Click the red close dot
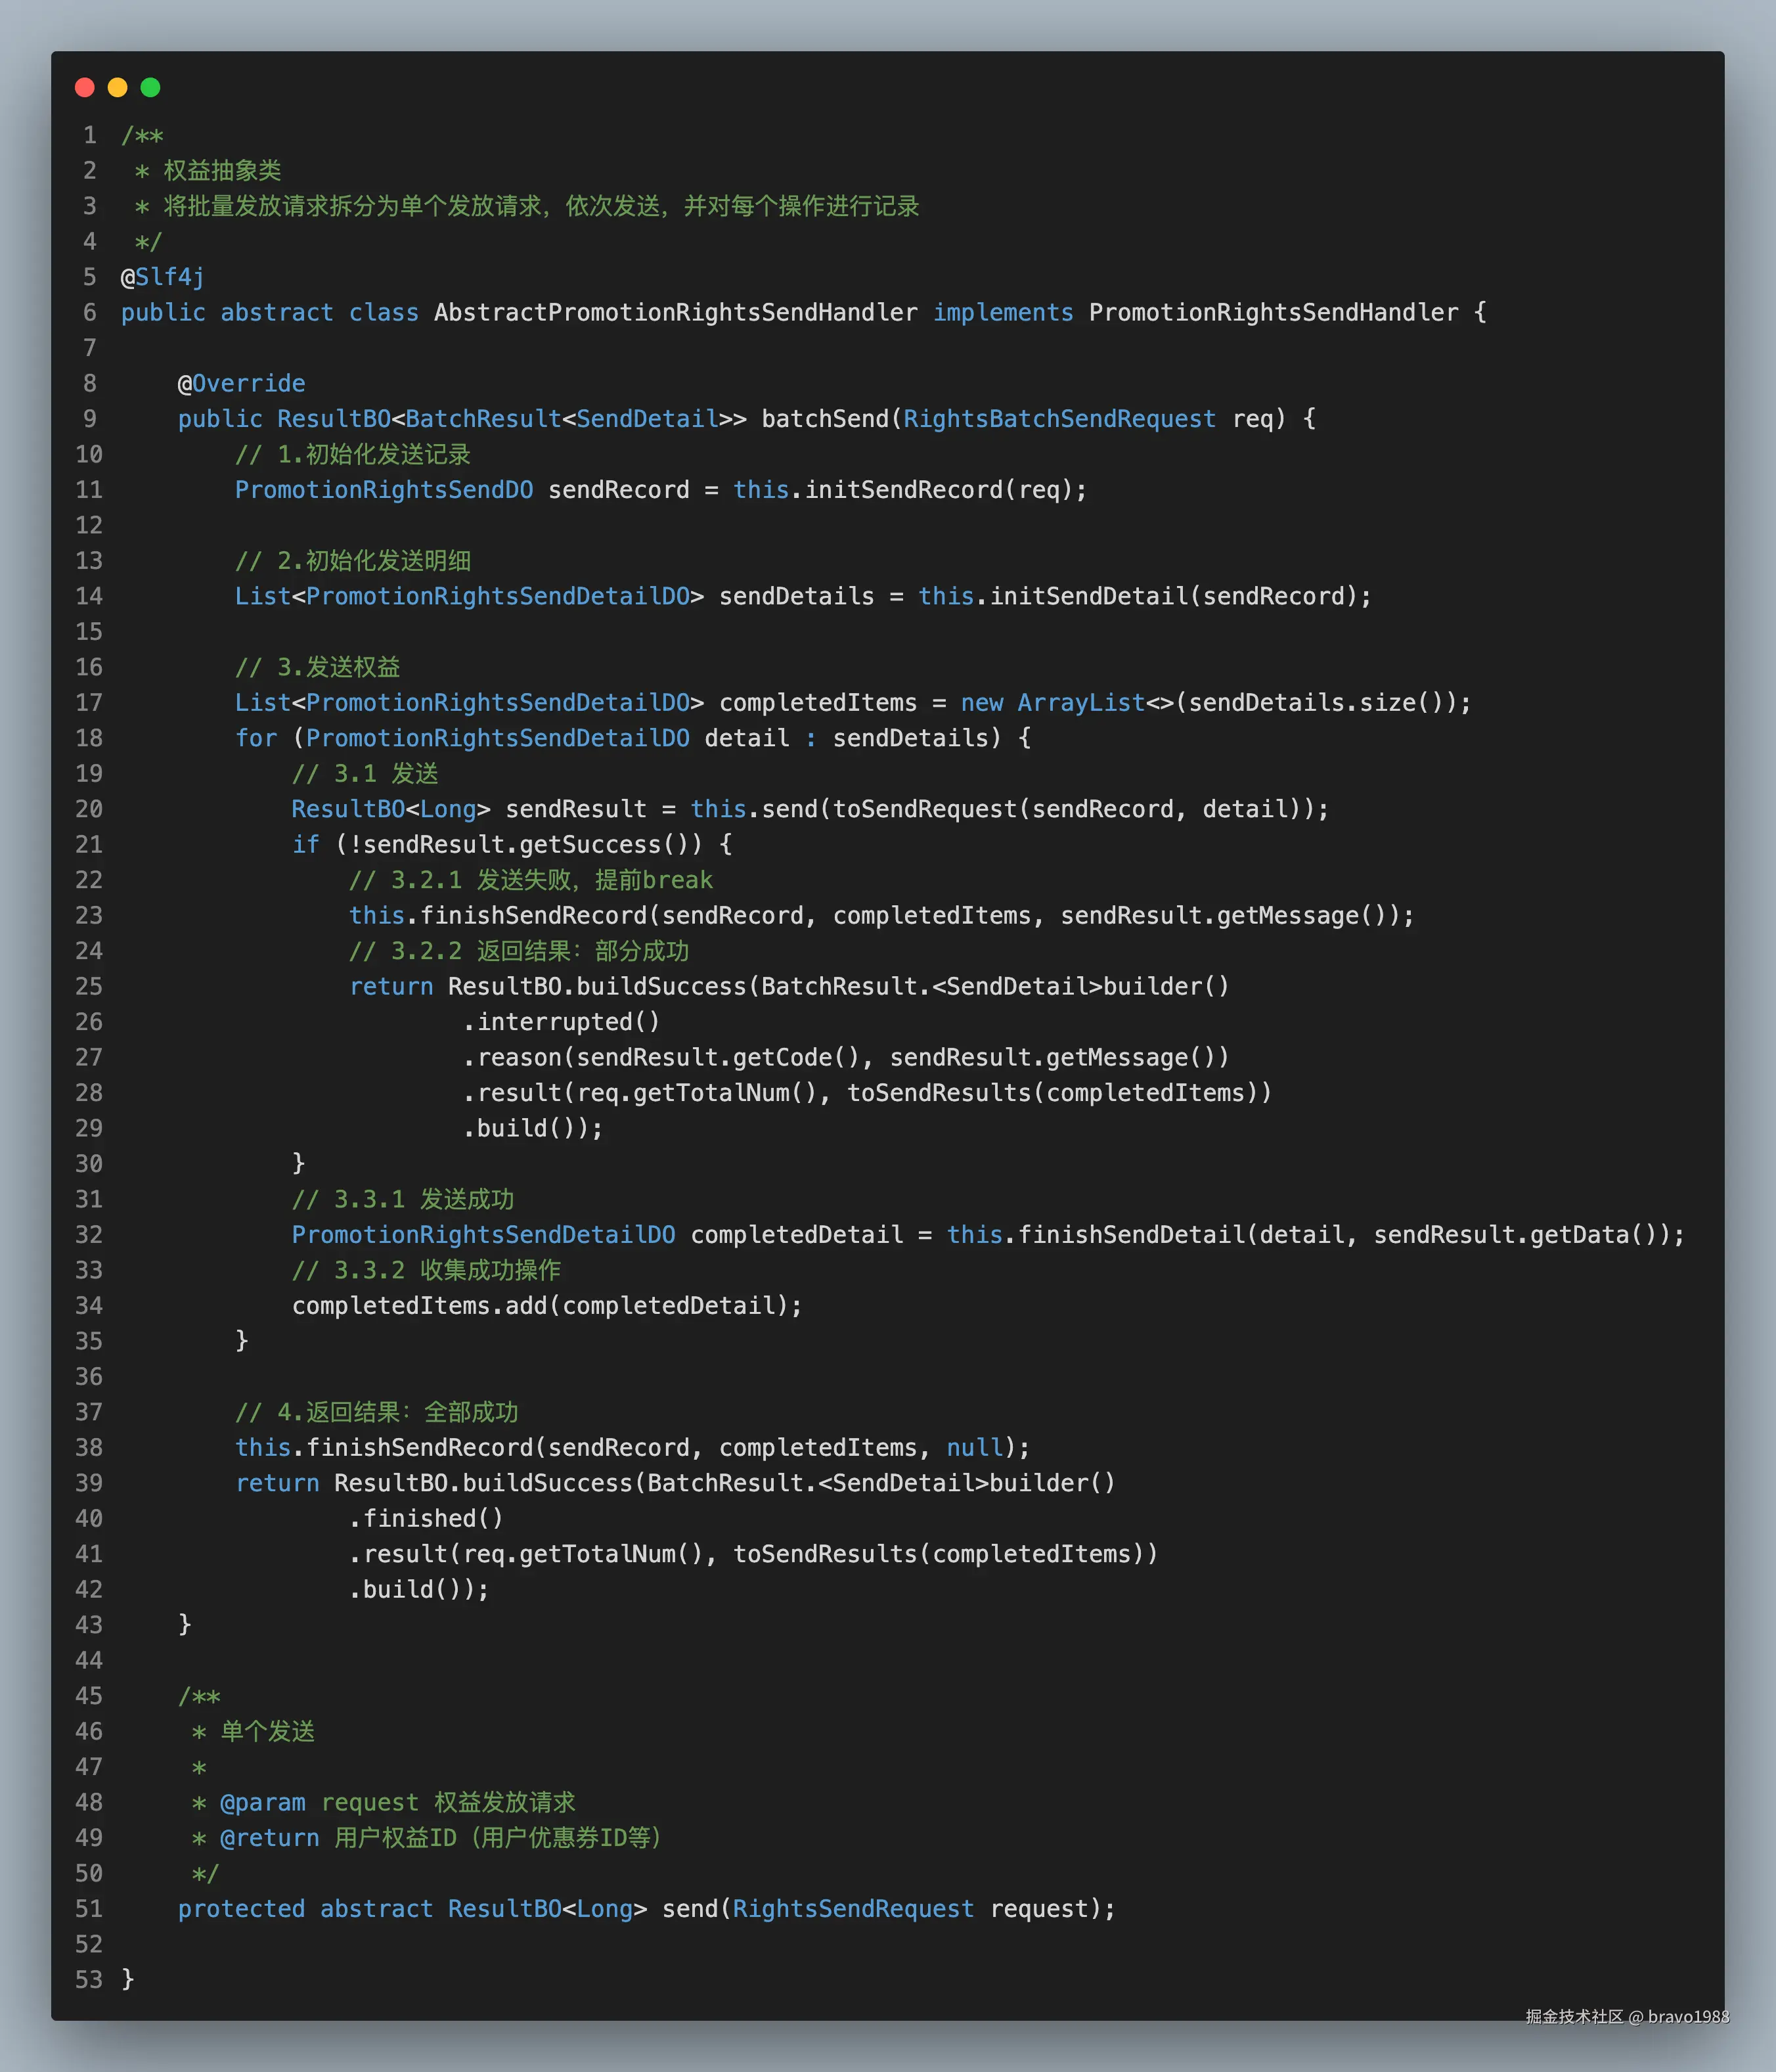Image resolution: width=1776 pixels, height=2072 pixels. click(84, 87)
